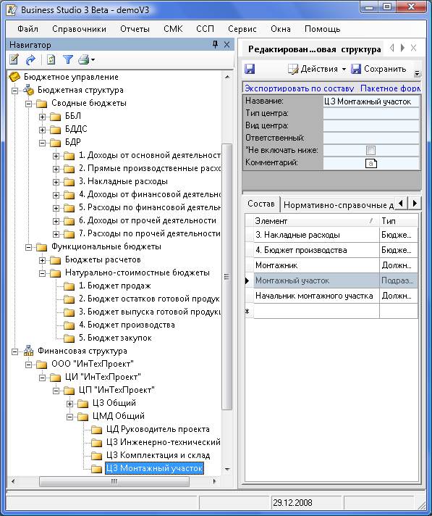Select row 3. Накладные расходы in table
The image size is (432, 516).
pos(331,235)
